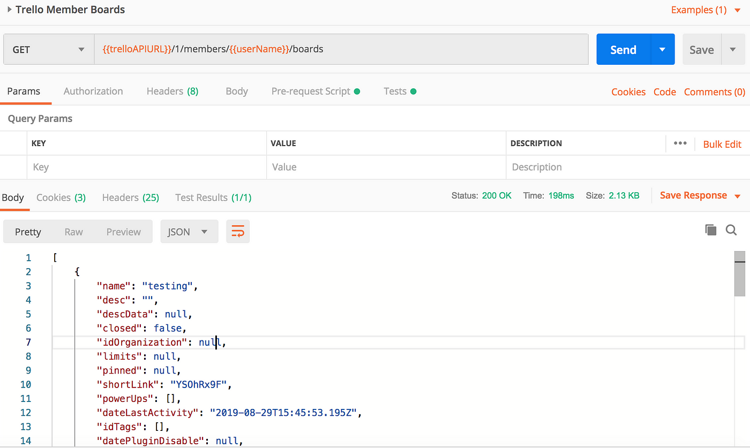
Task: Open the Save Response dropdown
Action: pos(700,195)
